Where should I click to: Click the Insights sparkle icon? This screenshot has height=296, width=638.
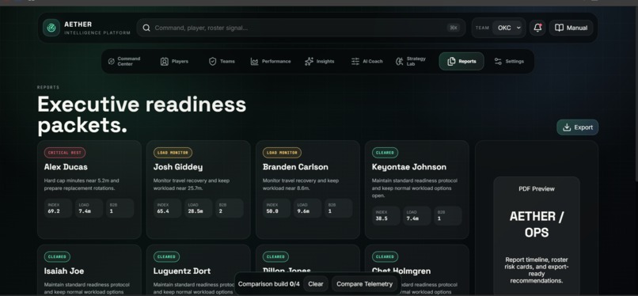point(309,62)
